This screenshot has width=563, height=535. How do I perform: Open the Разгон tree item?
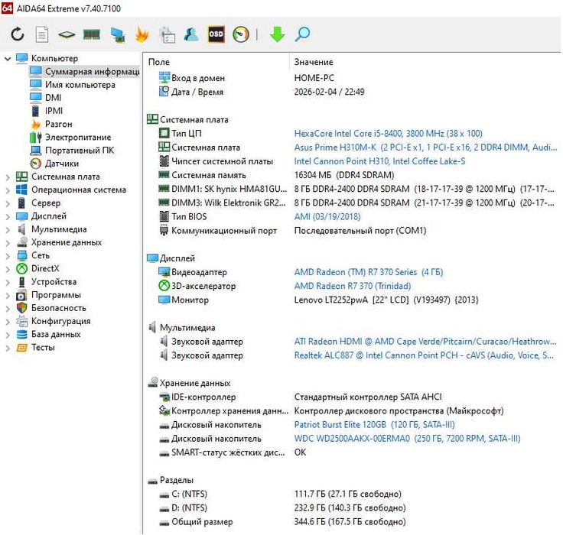(51, 124)
